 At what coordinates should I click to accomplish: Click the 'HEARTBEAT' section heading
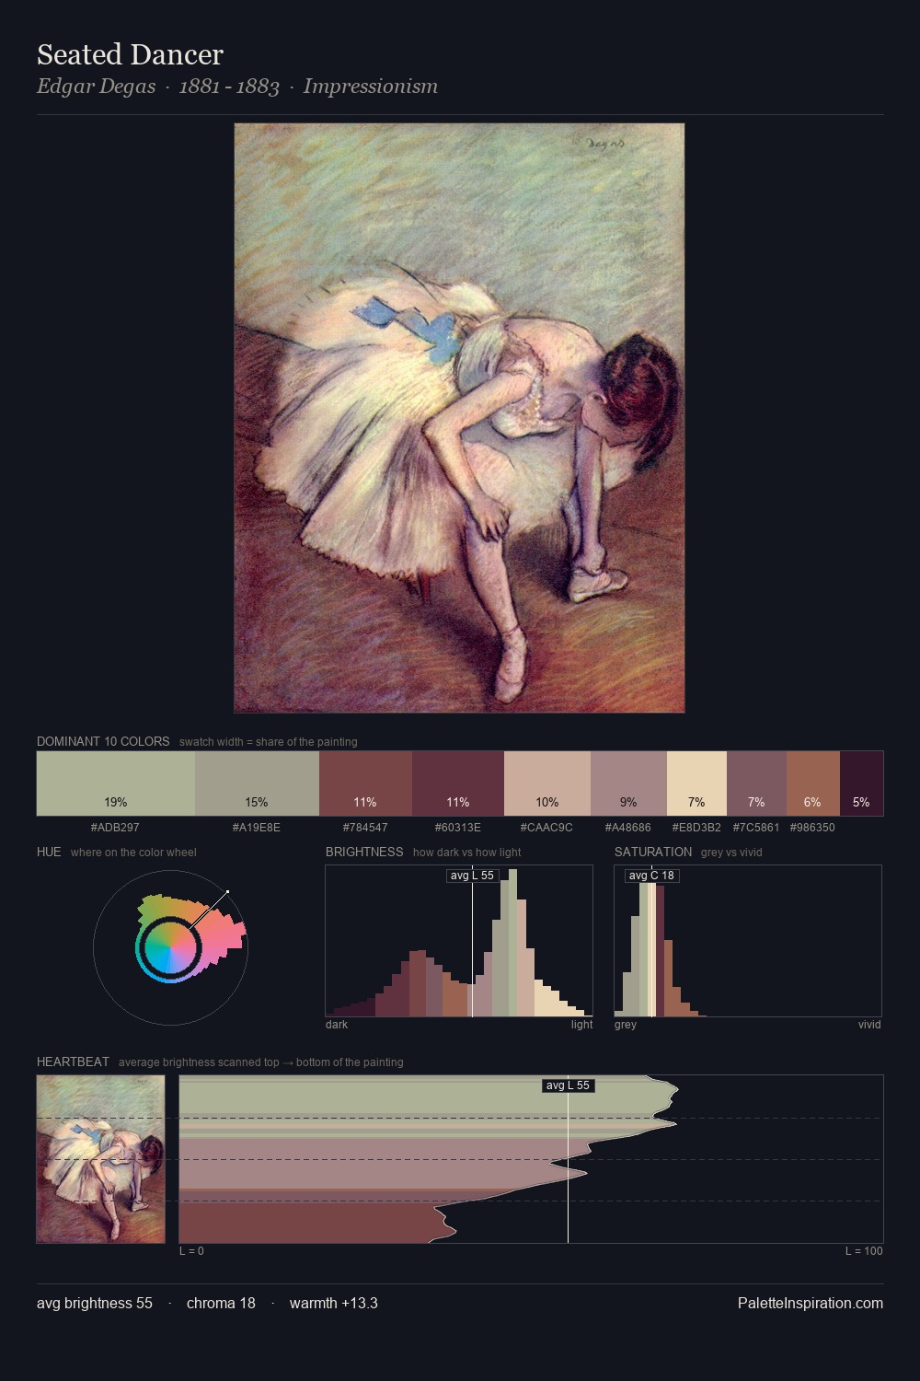click(73, 1062)
